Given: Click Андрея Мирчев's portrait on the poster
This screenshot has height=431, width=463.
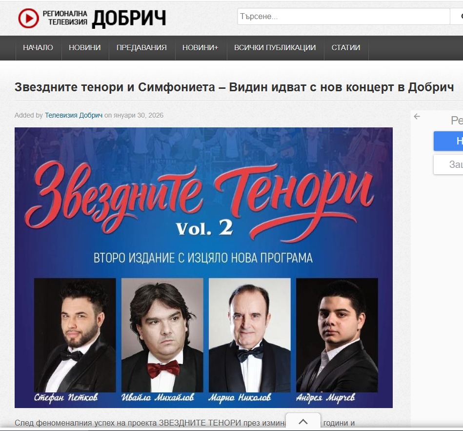Looking at the screenshot, I should point(337,335).
